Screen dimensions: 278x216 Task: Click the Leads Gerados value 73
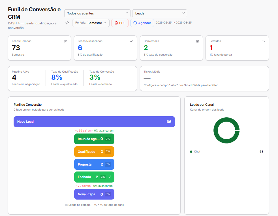tap(16, 48)
